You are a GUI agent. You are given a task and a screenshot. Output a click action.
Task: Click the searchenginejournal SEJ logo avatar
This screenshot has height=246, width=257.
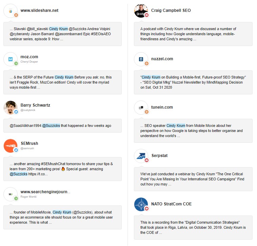[x=11, y=194]
